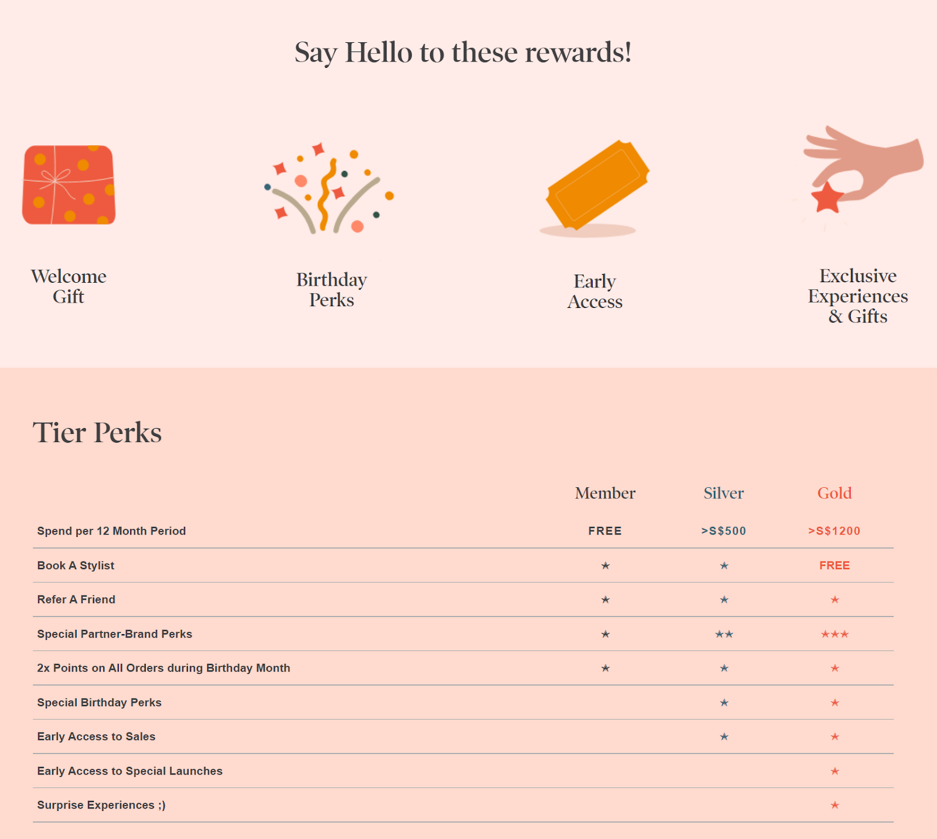Click the Silver star for Early Access to Sales
Viewport: 937px width, 839px height.
724,737
